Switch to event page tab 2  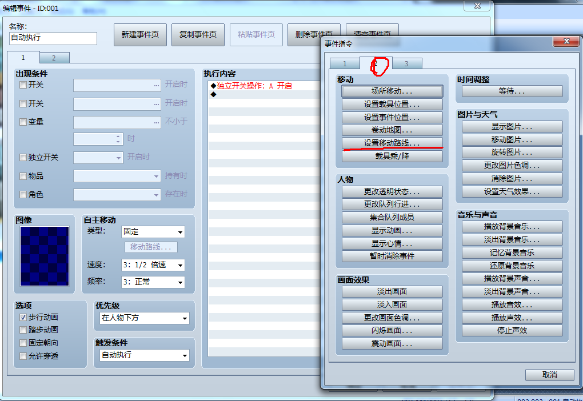[54, 58]
